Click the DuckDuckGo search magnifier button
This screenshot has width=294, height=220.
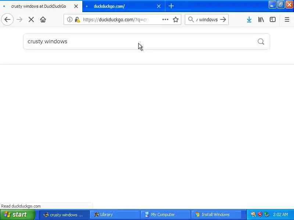coord(261,41)
